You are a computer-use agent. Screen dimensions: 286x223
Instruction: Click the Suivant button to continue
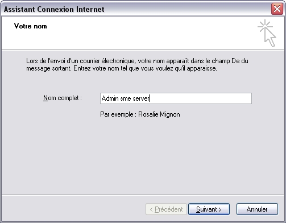(209, 209)
